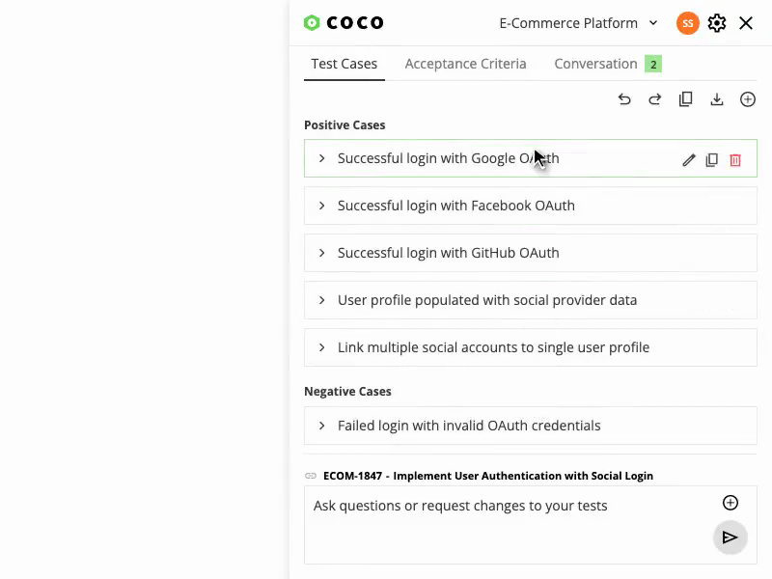Download test cases icon

pyautogui.click(x=717, y=99)
